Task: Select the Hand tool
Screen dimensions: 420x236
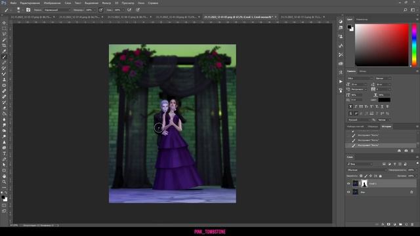Action: point(4,176)
